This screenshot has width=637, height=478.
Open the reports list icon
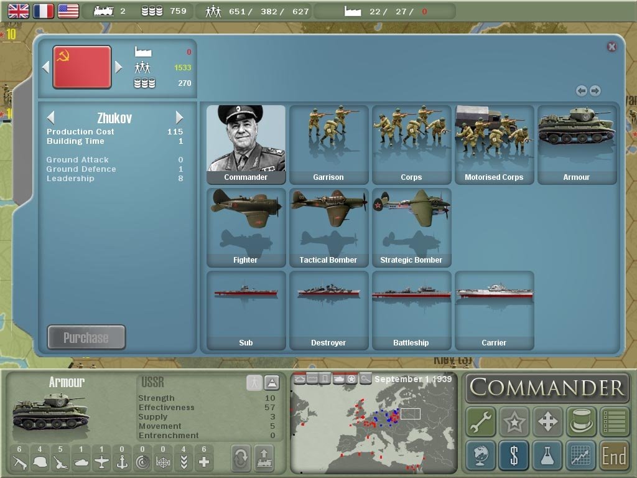click(x=613, y=421)
